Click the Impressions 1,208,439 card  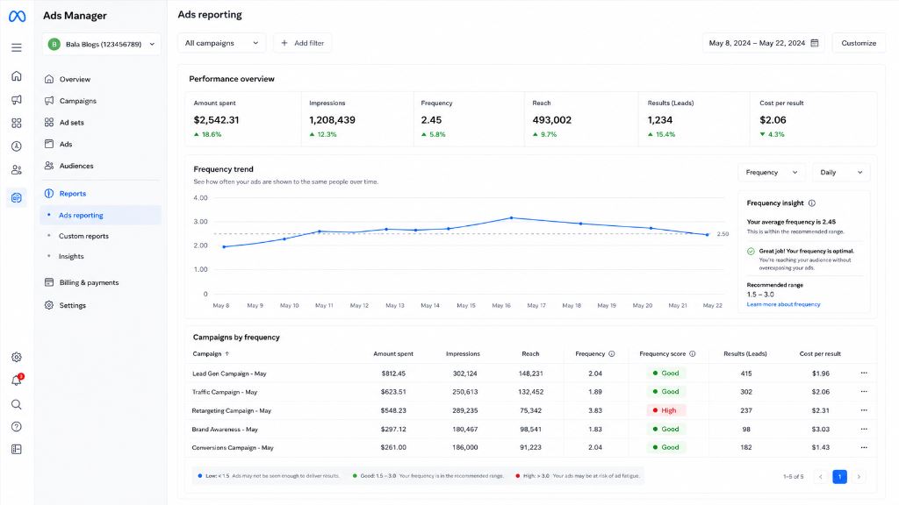pos(358,119)
